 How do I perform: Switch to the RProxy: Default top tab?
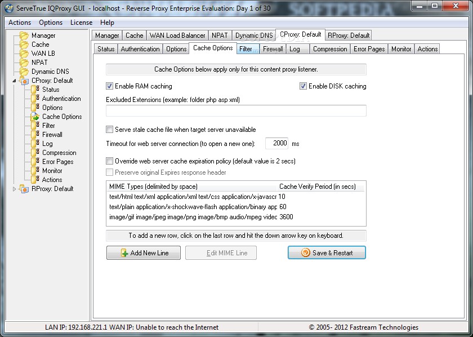click(349, 36)
